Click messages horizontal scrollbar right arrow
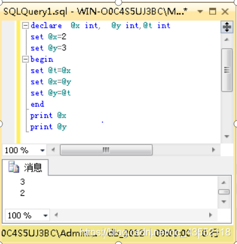Screen dimensions: 237x244 click(x=210, y=215)
